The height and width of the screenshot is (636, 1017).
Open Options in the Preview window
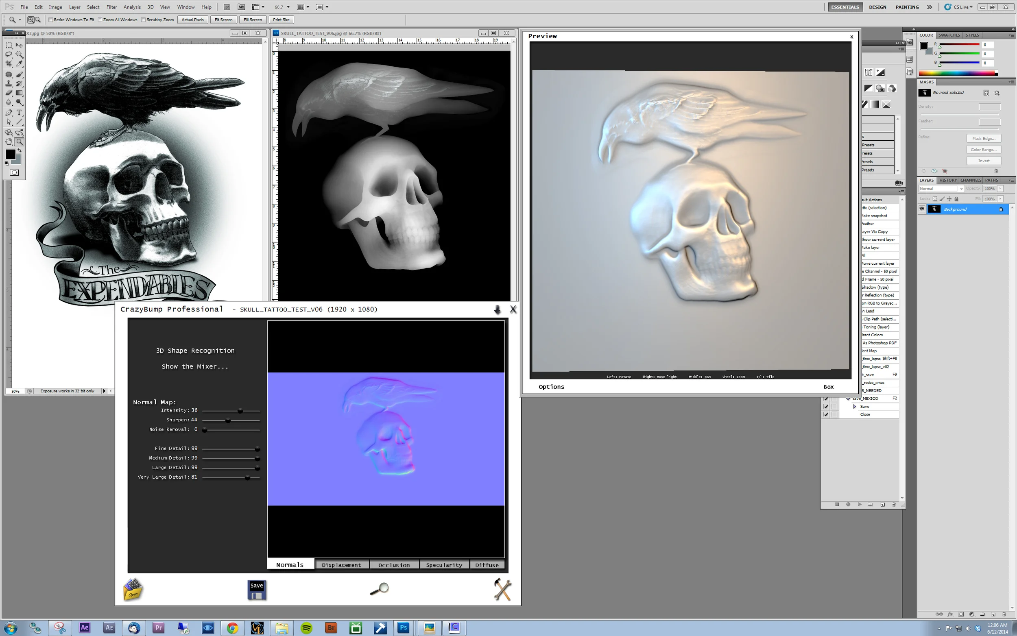pos(551,387)
